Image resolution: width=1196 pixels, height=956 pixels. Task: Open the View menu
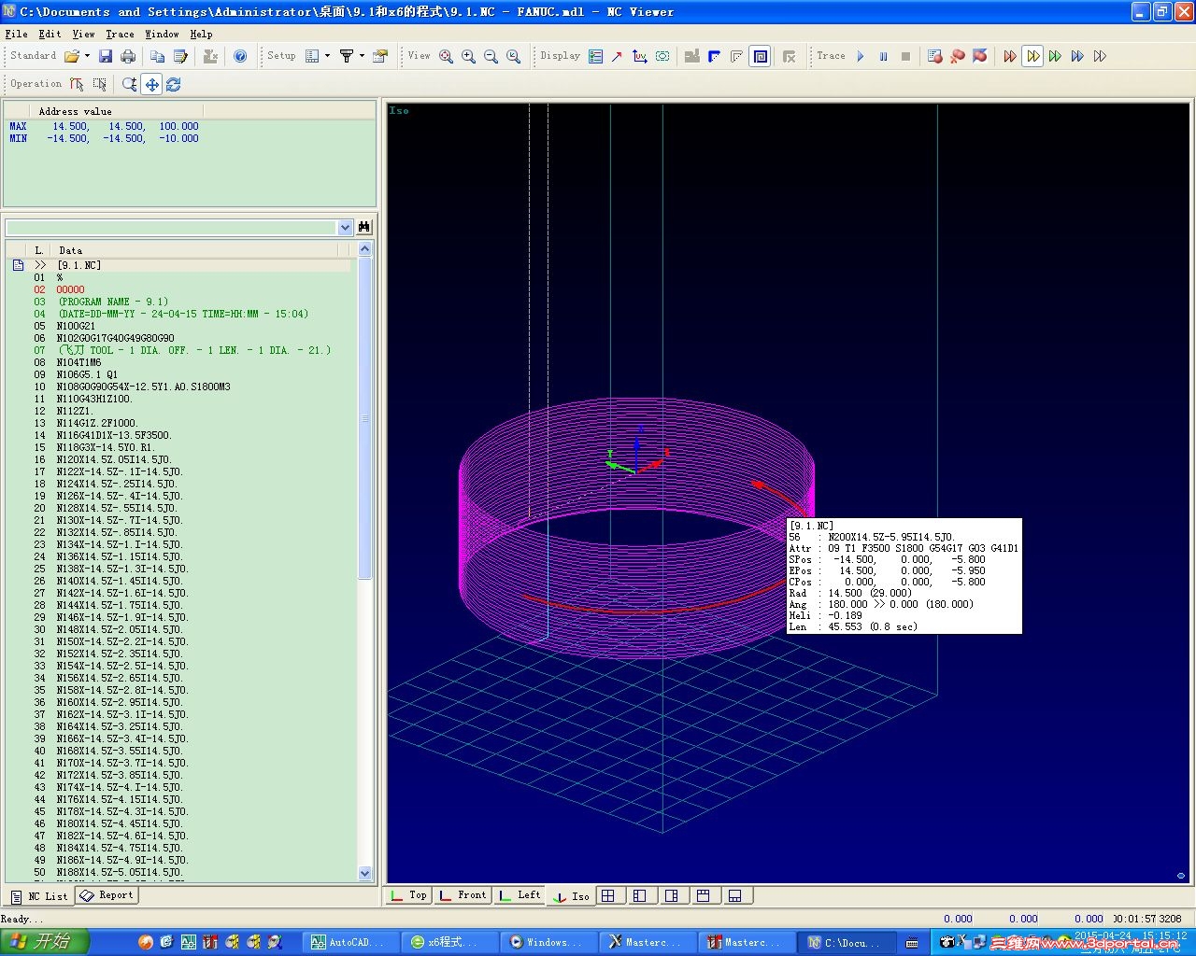click(83, 34)
